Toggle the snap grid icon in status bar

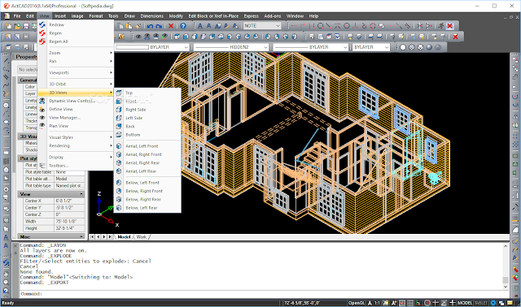click(x=402, y=303)
